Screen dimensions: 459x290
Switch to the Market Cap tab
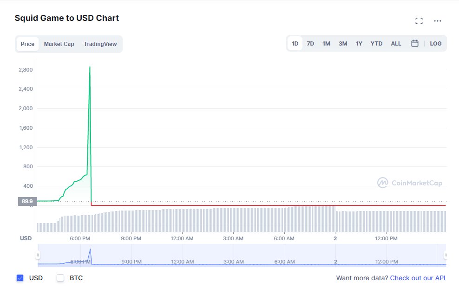tap(59, 44)
